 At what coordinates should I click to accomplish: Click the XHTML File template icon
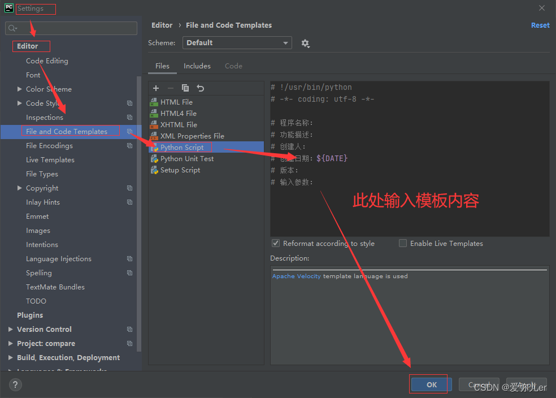(154, 125)
